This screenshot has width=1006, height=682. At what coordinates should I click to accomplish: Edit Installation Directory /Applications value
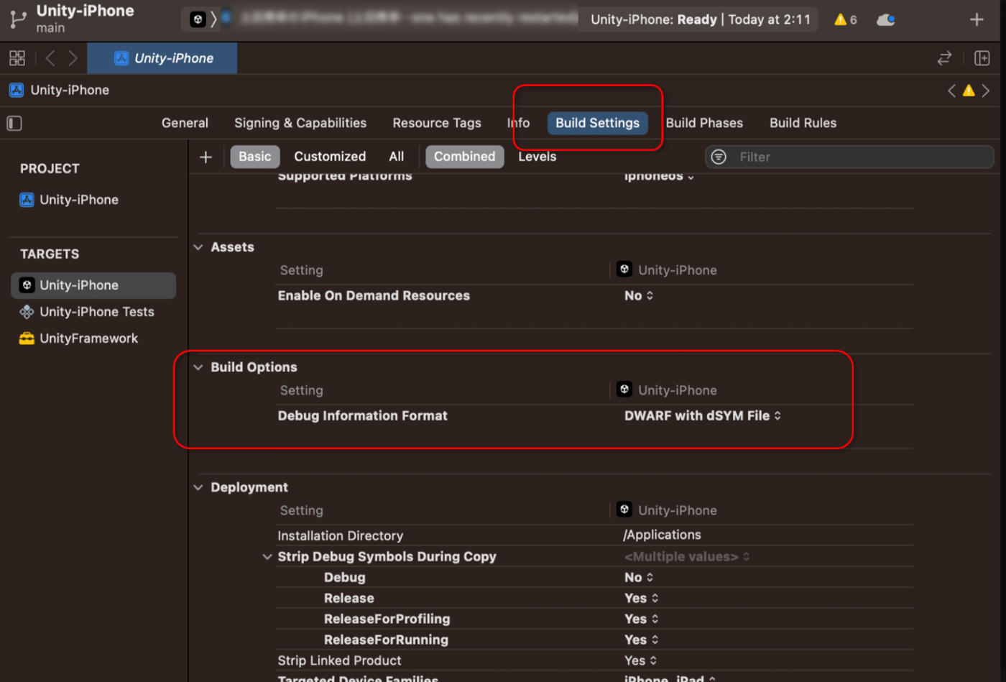pyautogui.click(x=662, y=535)
